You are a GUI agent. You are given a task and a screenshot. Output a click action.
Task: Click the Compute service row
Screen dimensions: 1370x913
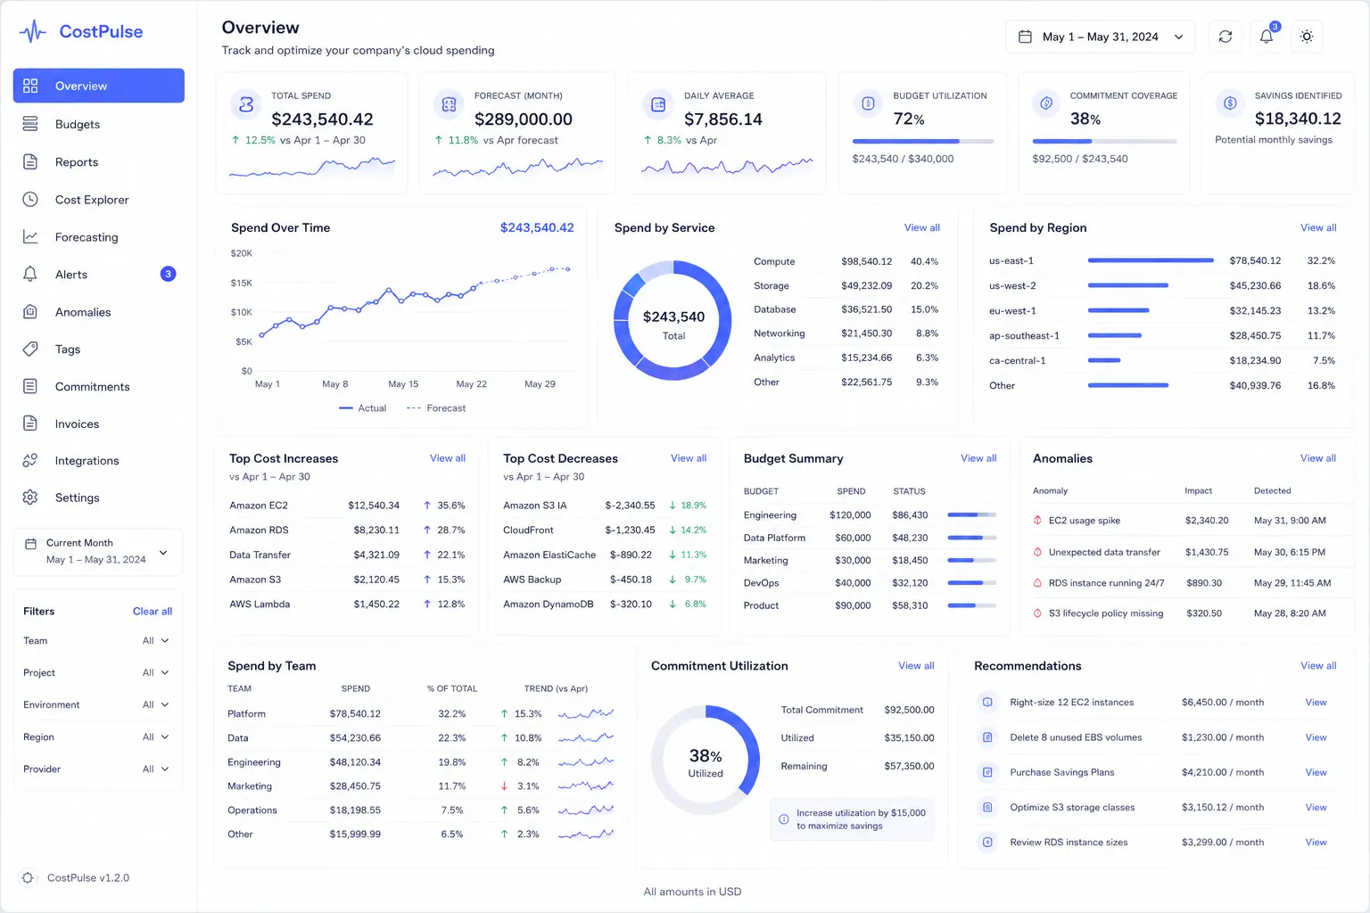[x=846, y=262]
